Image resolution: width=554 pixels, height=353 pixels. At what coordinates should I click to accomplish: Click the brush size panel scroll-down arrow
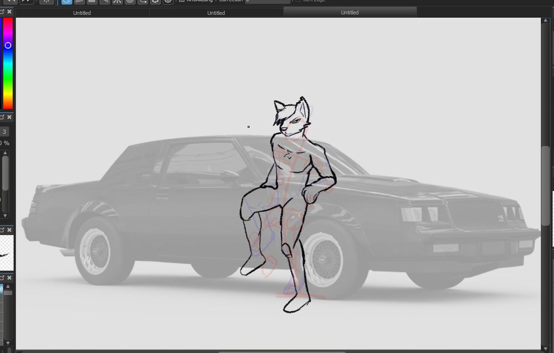click(5, 215)
